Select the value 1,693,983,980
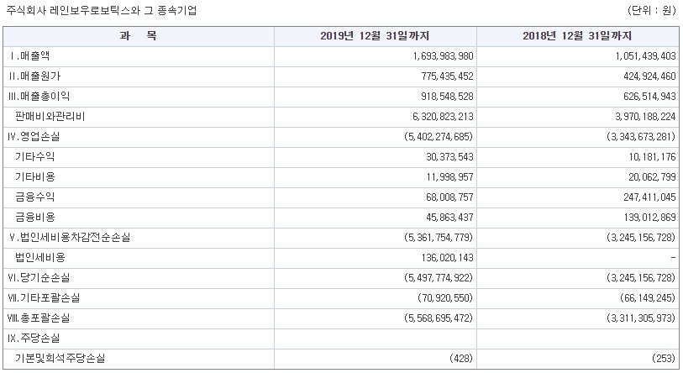Screen dimensions: 683x373 pyautogui.click(x=443, y=56)
